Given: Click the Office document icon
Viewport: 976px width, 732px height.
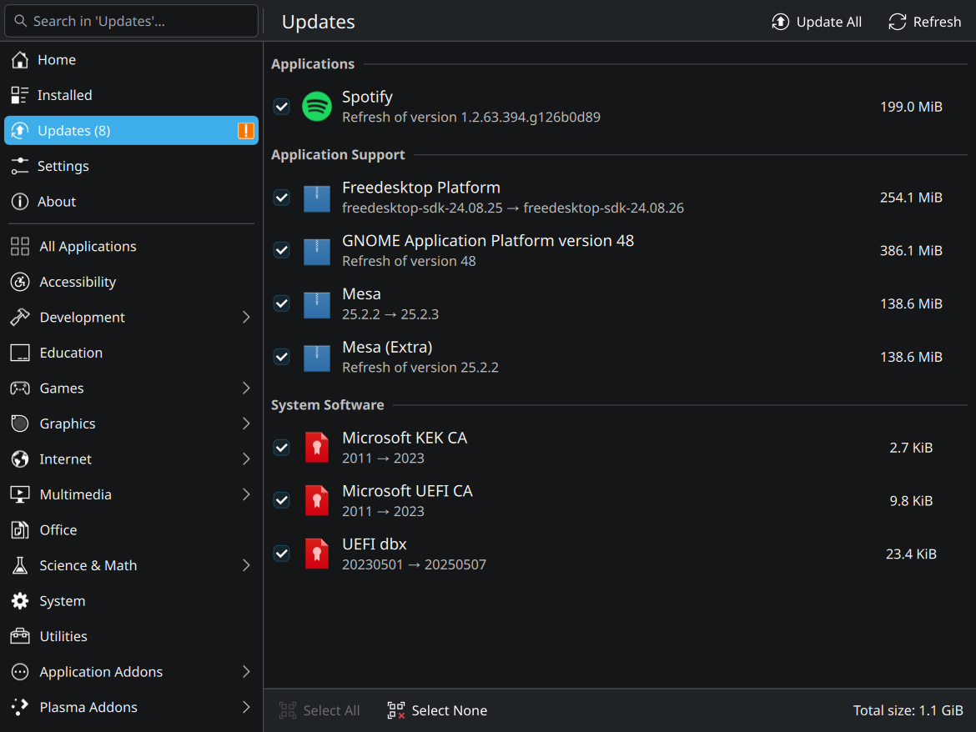Looking at the screenshot, I should (20, 530).
